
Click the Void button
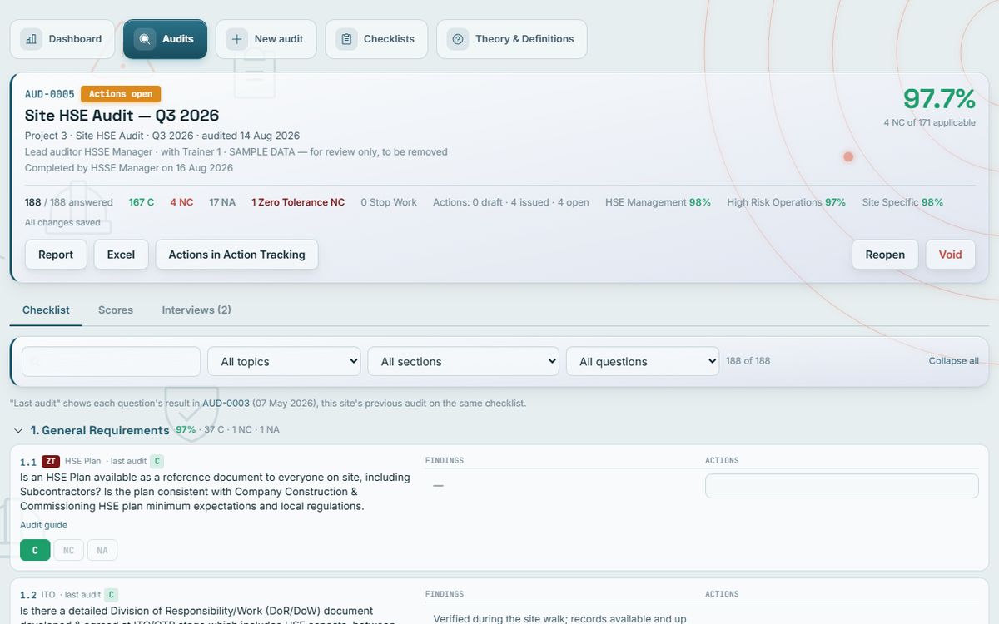[951, 255]
